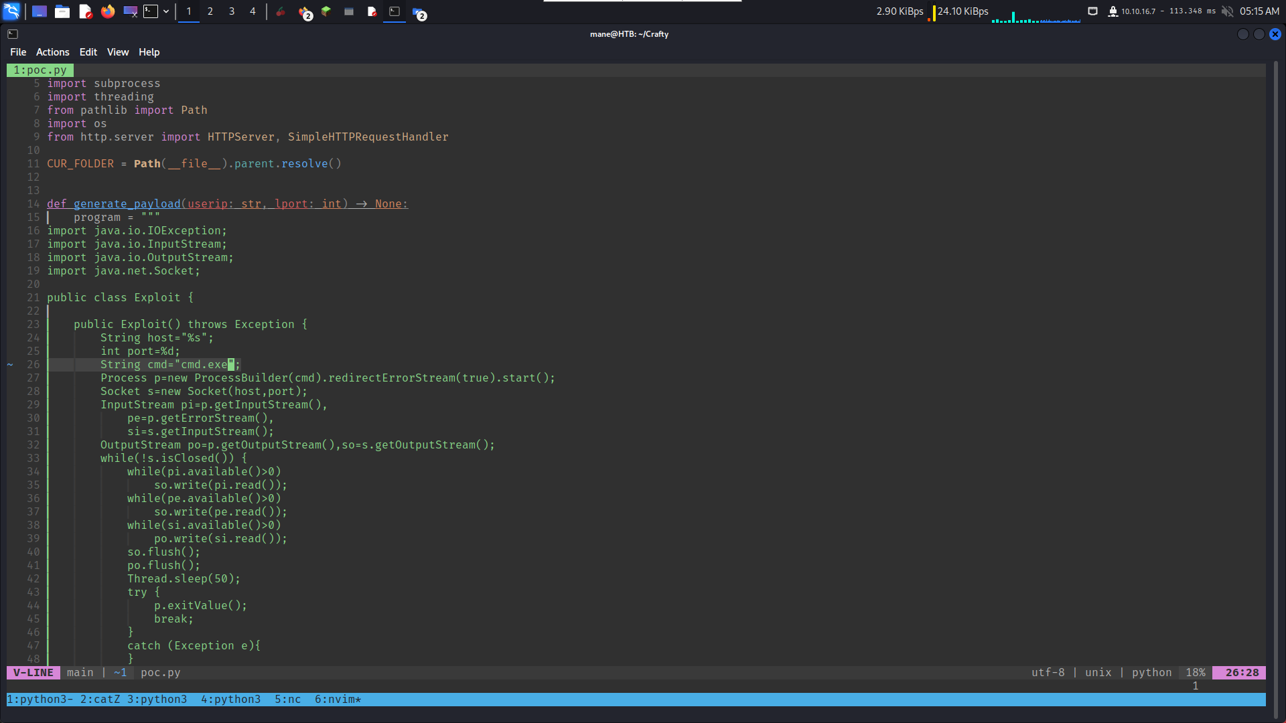Toggle the muted volume icon
The image size is (1286, 723).
point(1228,11)
